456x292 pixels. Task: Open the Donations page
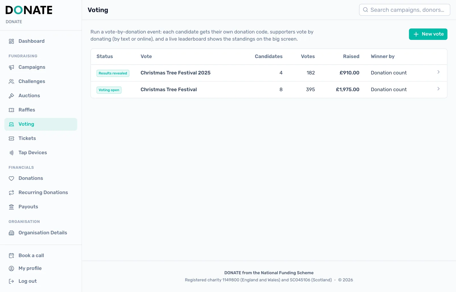pyautogui.click(x=41, y=178)
